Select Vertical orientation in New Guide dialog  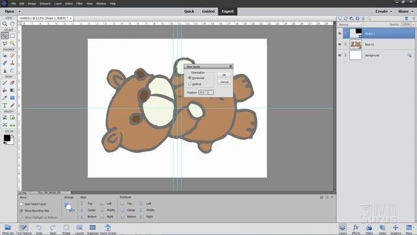click(x=190, y=84)
